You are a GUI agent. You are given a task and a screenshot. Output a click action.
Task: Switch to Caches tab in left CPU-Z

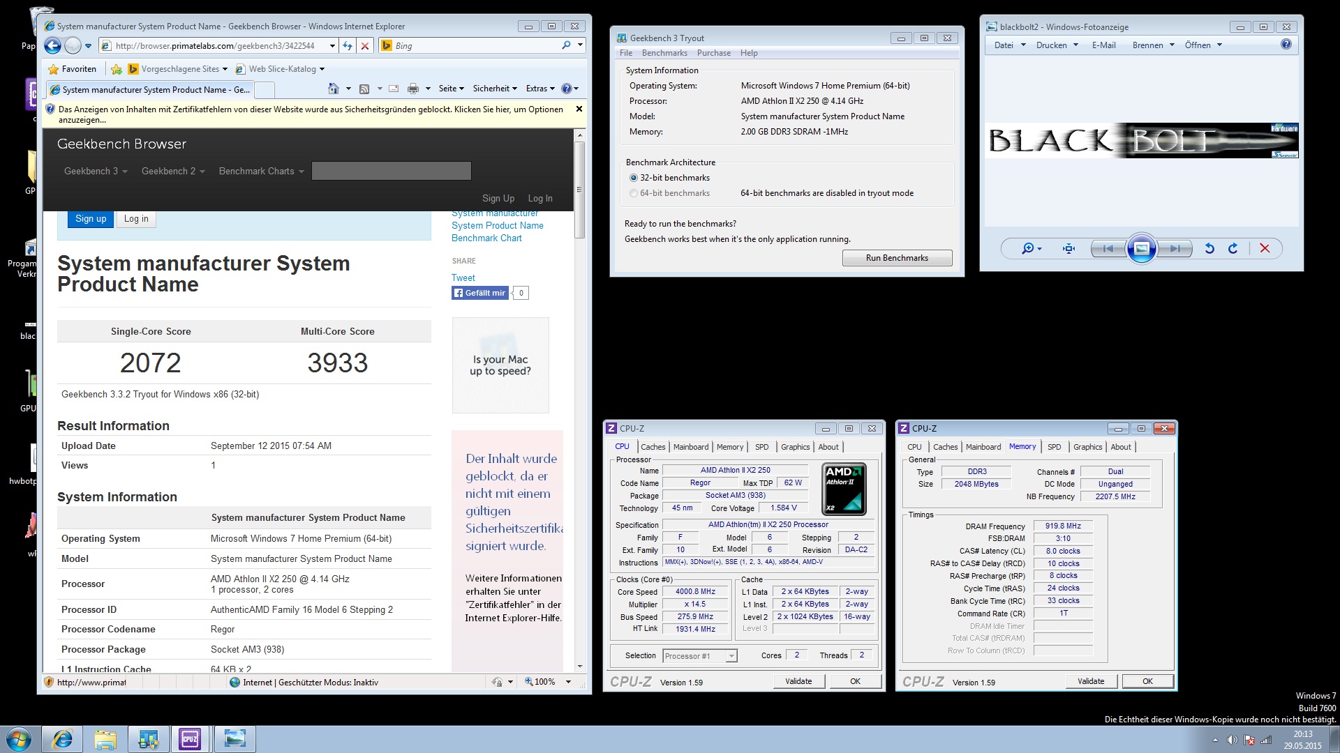point(653,447)
